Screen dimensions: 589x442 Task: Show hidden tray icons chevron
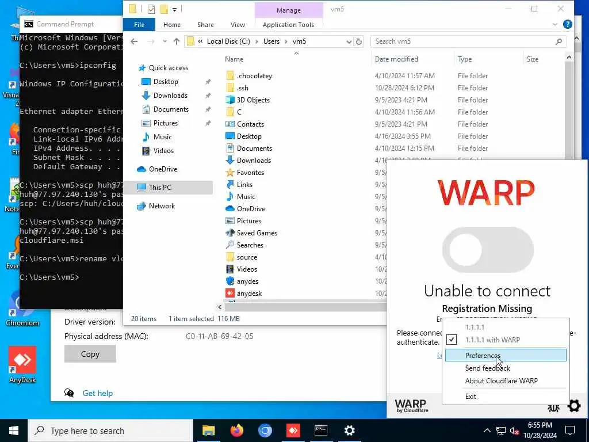pos(487,430)
